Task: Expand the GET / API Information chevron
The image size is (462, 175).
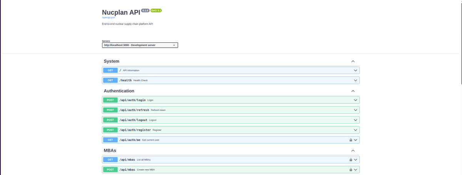Action: tap(356, 70)
